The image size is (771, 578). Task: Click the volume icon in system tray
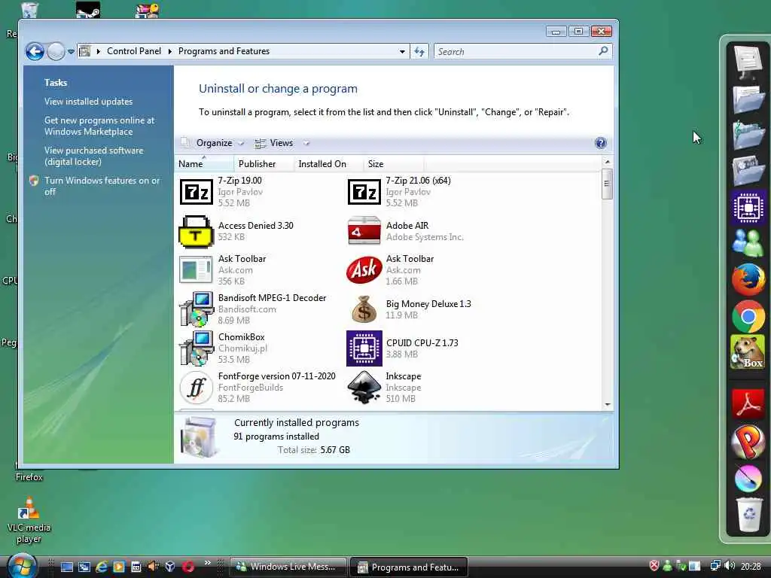(x=730, y=566)
